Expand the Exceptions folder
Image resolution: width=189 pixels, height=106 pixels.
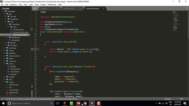pyautogui.click(x=6, y=19)
